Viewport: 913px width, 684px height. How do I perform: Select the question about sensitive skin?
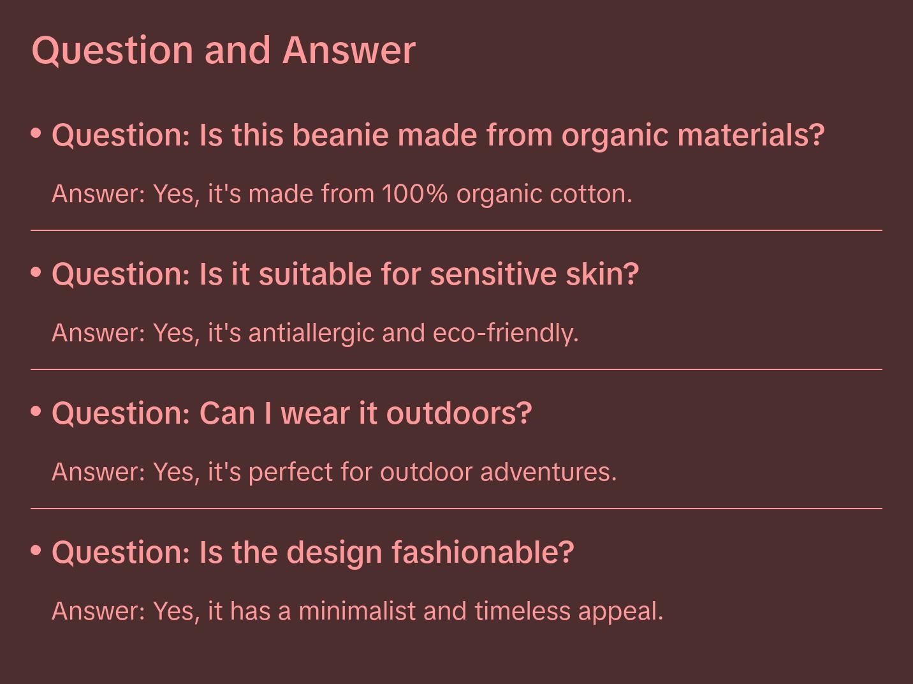click(345, 274)
